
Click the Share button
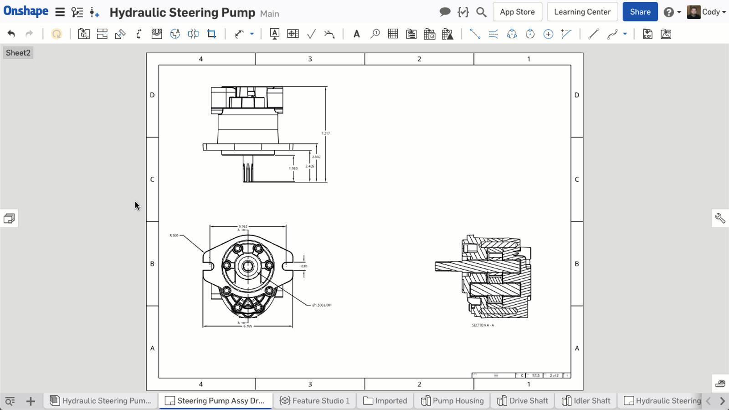pos(640,12)
